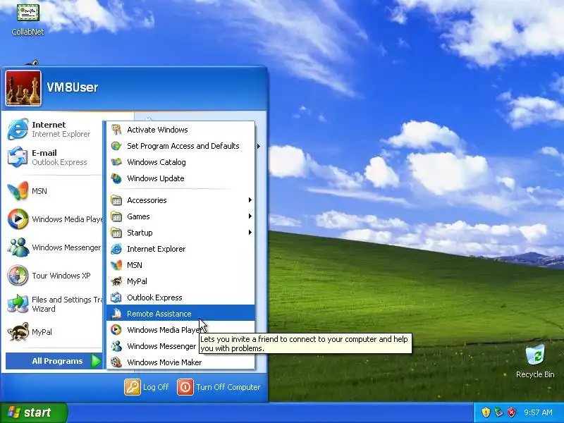
Task: Click MSN butterfly icon in left pane
Action: 18,190
